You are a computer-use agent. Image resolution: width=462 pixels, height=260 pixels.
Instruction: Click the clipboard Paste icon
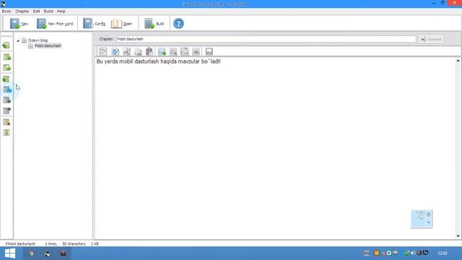[149, 51]
